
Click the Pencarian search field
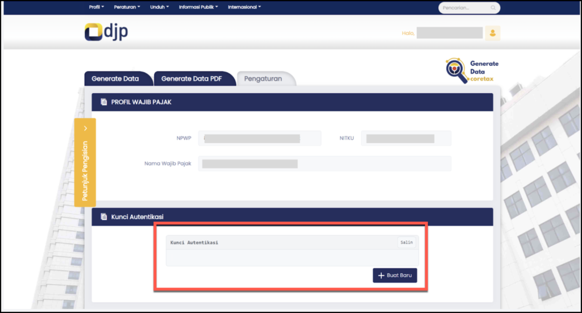coord(463,8)
